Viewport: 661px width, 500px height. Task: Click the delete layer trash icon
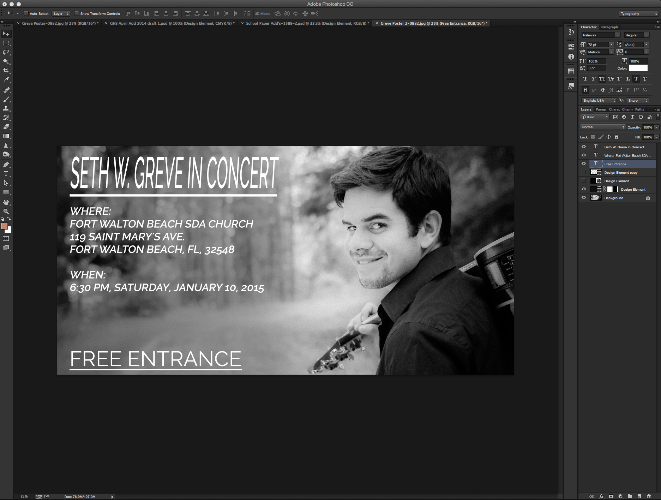coord(649,496)
